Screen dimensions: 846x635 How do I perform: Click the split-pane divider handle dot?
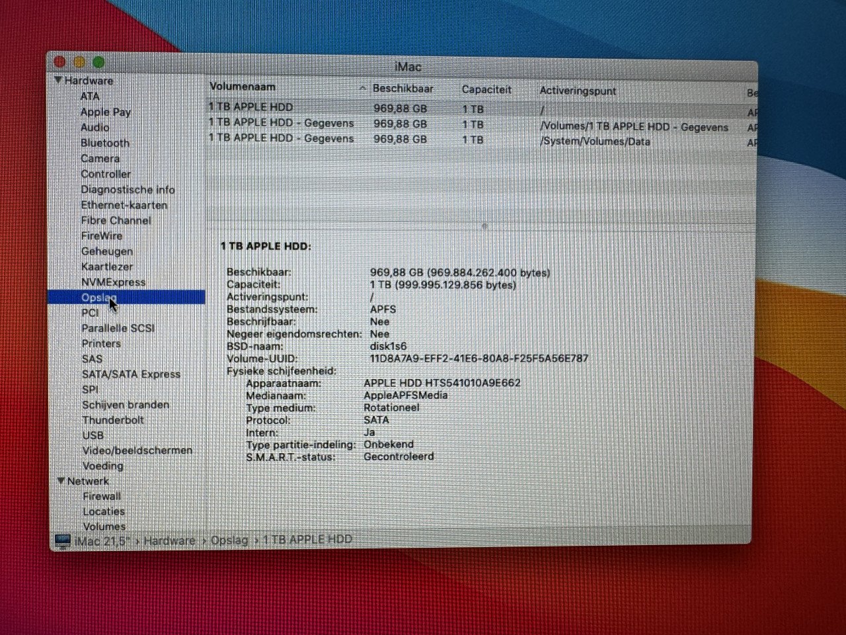pyautogui.click(x=484, y=226)
